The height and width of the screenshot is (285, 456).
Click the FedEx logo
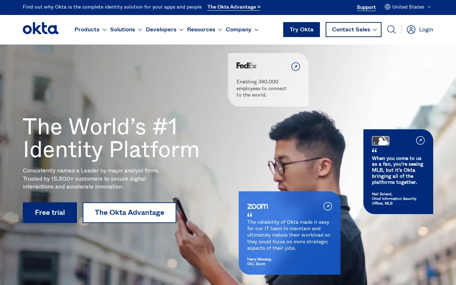tap(247, 66)
